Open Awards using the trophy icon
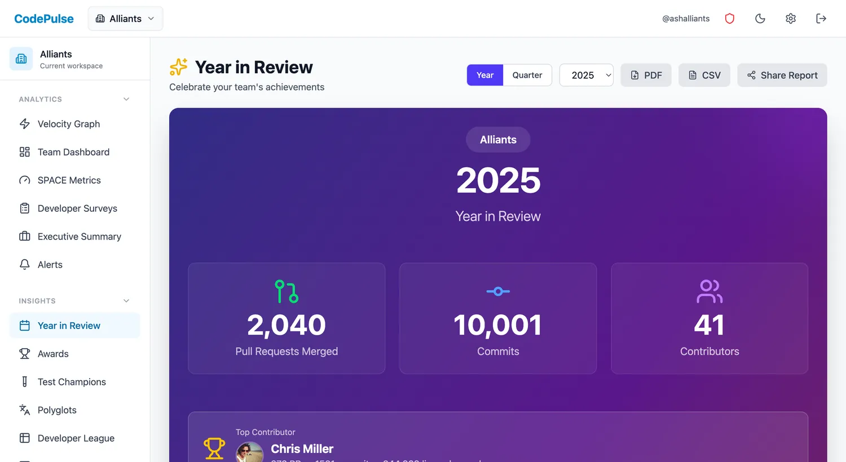Viewport: 846px width, 462px height. [25, 354]
